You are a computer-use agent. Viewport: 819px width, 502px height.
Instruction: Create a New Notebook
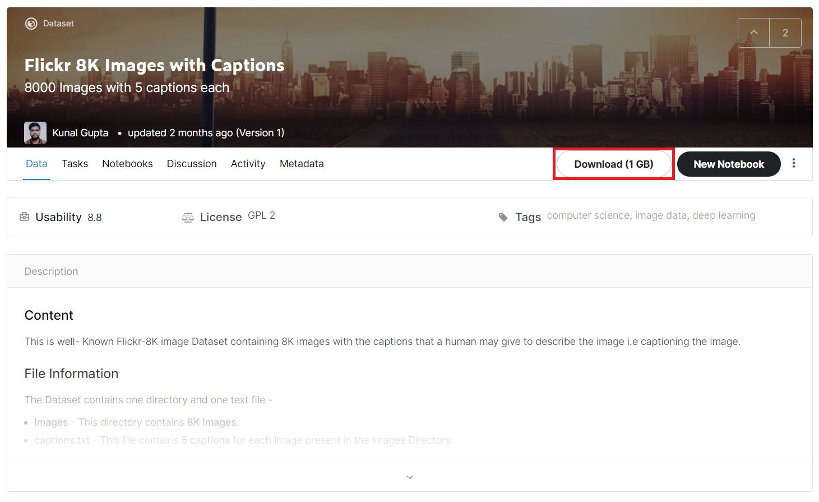pos(729,164)
